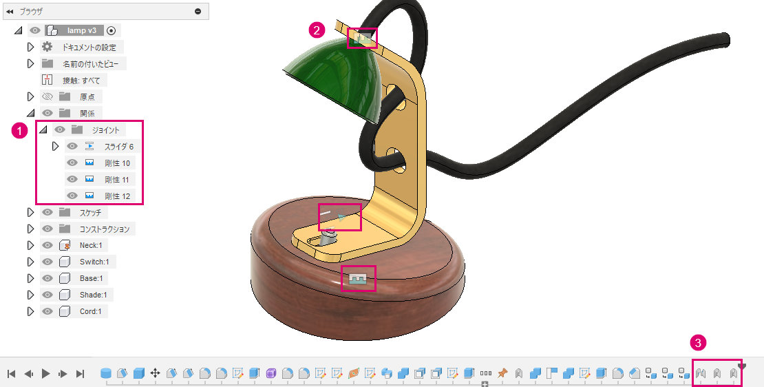Click the rectangular pattern feature in timeline
Screen dimensions: 764x387
(486, 373)
